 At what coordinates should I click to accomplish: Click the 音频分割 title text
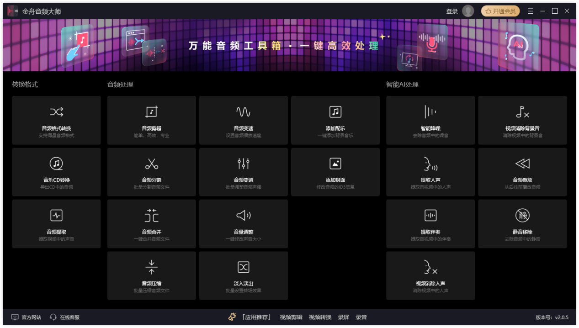coord(151,180)
